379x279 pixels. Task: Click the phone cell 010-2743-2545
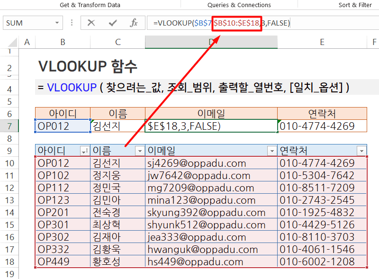point(322,200)
